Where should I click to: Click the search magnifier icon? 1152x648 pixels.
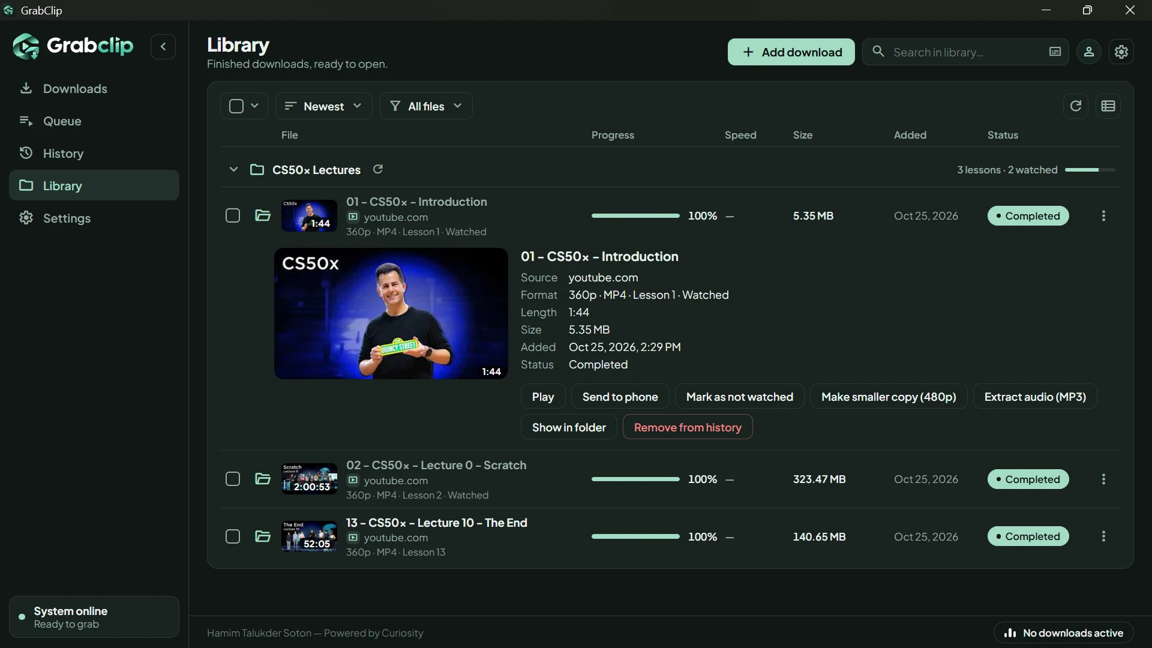coord(878,52)
